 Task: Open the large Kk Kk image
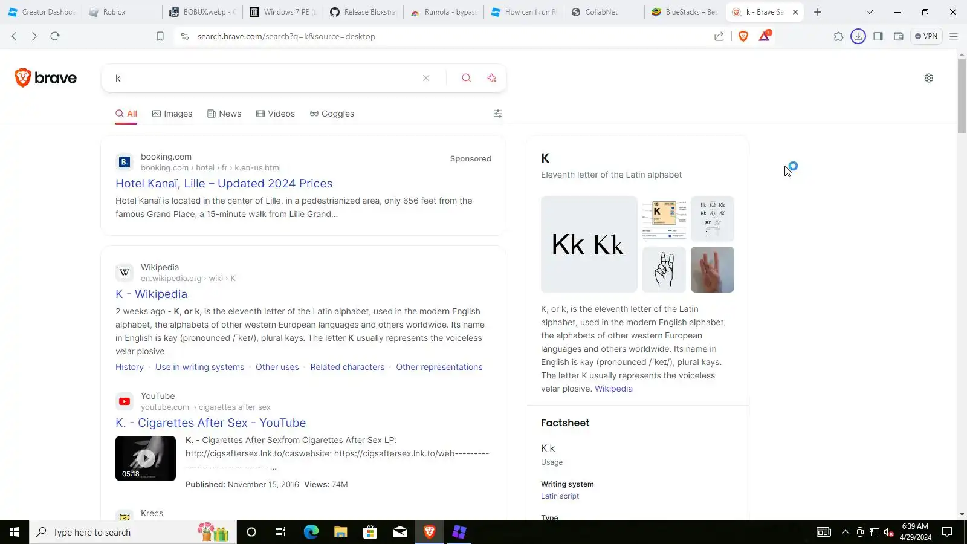pyautogui.click(x=589, y=244)
